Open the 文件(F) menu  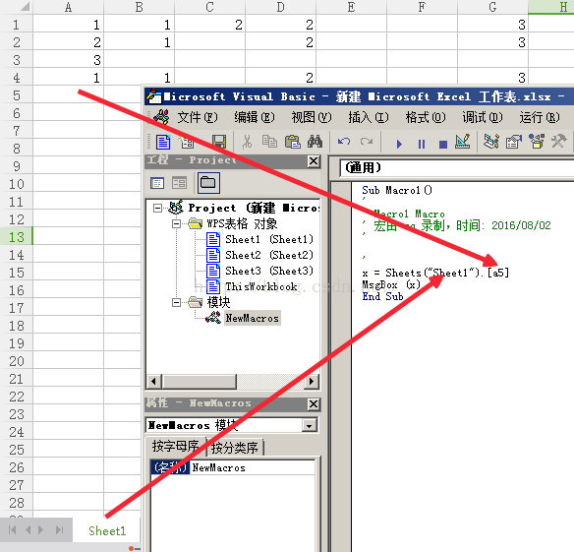pyautogui.click(x=198, y=118)
